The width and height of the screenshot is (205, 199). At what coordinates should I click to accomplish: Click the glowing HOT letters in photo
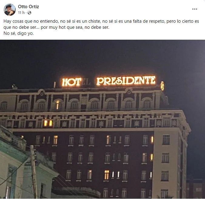click(71, 82)
